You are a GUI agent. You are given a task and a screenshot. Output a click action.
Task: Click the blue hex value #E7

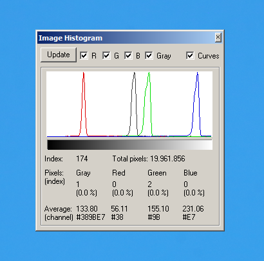click(x=189, y=217)
